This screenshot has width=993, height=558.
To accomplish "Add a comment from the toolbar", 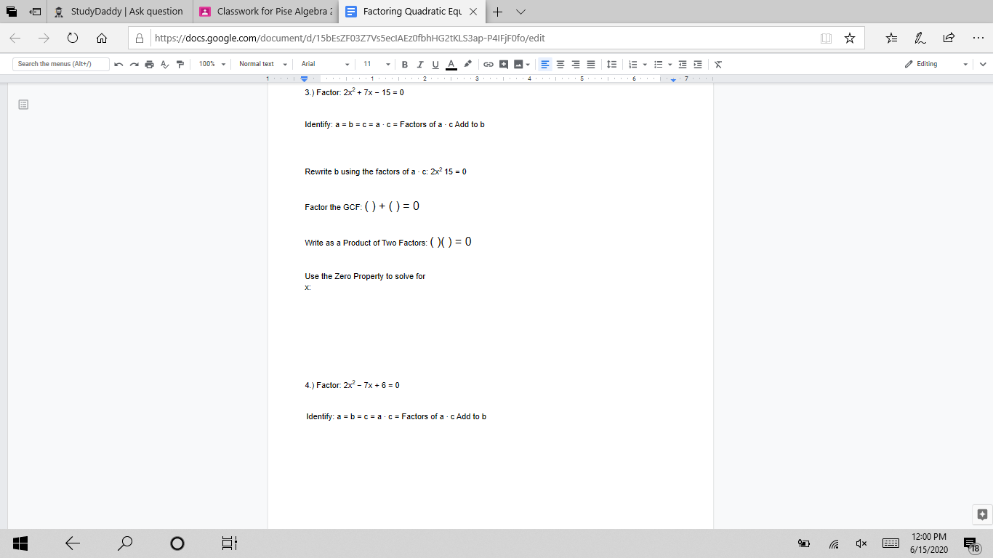I will pos(504,64).
